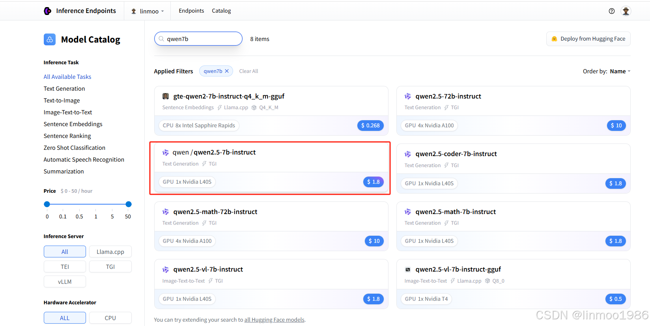The width and height of the screenshot is (650, 326).
Task: Click the Qwen logo on qwen2.5-72b-instruct card
Action: point(408,96)
